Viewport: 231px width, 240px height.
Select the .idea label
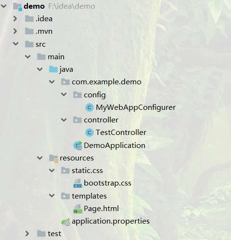click(44, 19)
